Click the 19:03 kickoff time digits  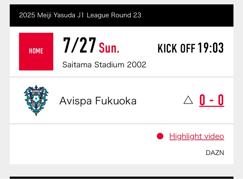pyautogui.click(x=211, y=48)
